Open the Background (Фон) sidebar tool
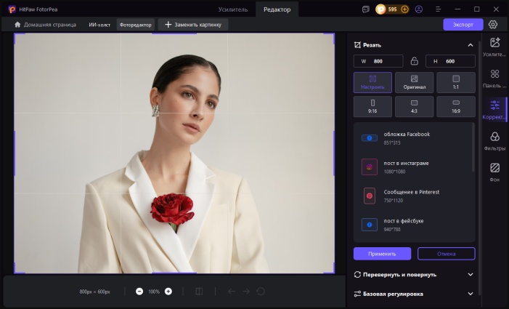 click(x=494, y=172)
